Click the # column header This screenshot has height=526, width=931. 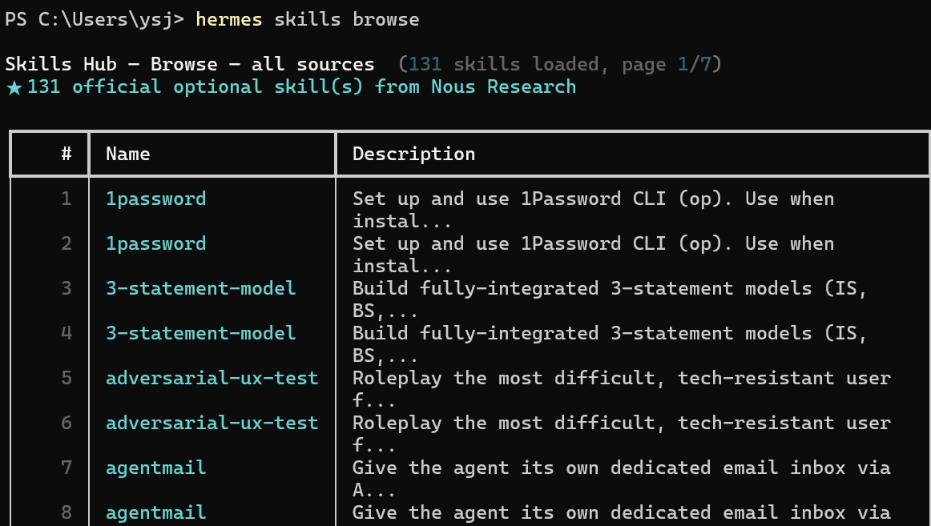(66, 155)
